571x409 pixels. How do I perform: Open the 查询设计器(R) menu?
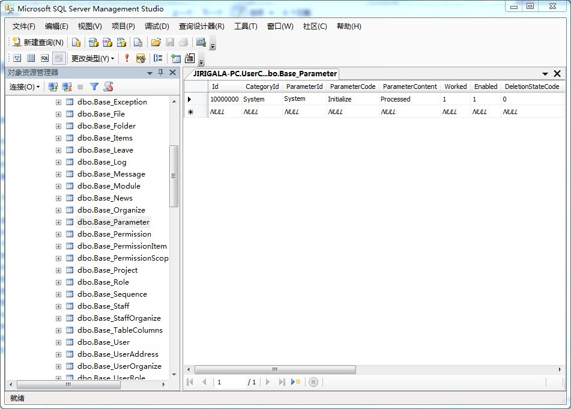point(201,26)
